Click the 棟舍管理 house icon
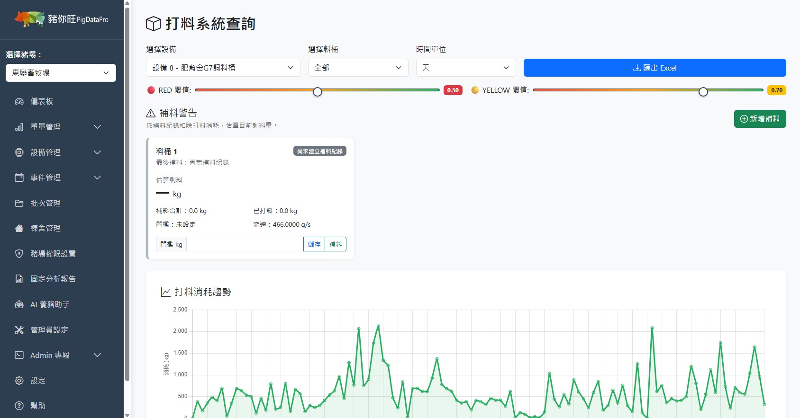800x418 pixels. click(19, 228)
